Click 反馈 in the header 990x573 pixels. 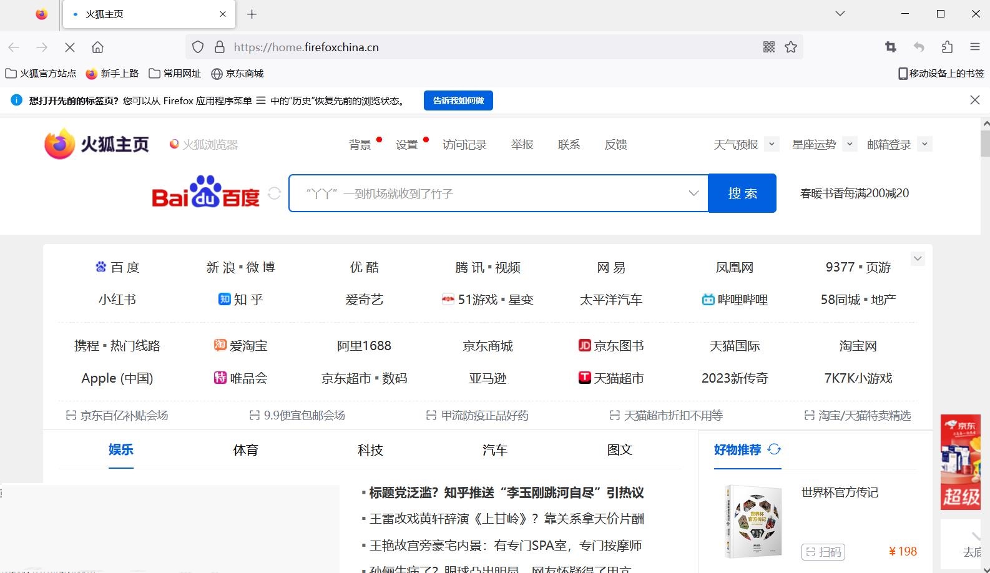pyautogui.click(x=615, y=145)
